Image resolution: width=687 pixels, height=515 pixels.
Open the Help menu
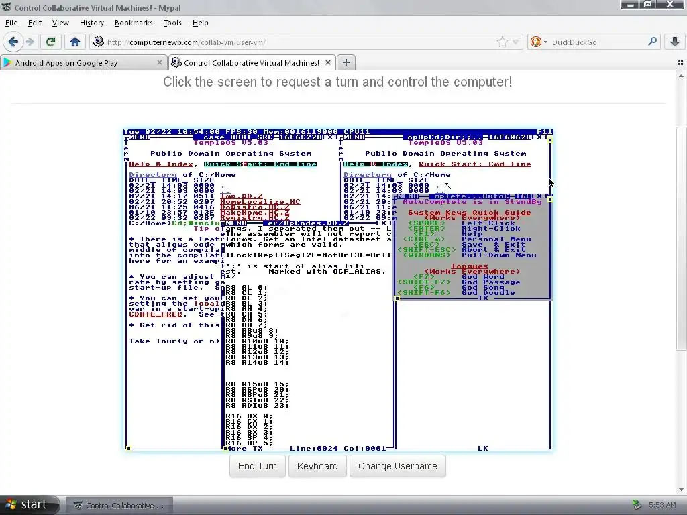(x=200, y=23)
